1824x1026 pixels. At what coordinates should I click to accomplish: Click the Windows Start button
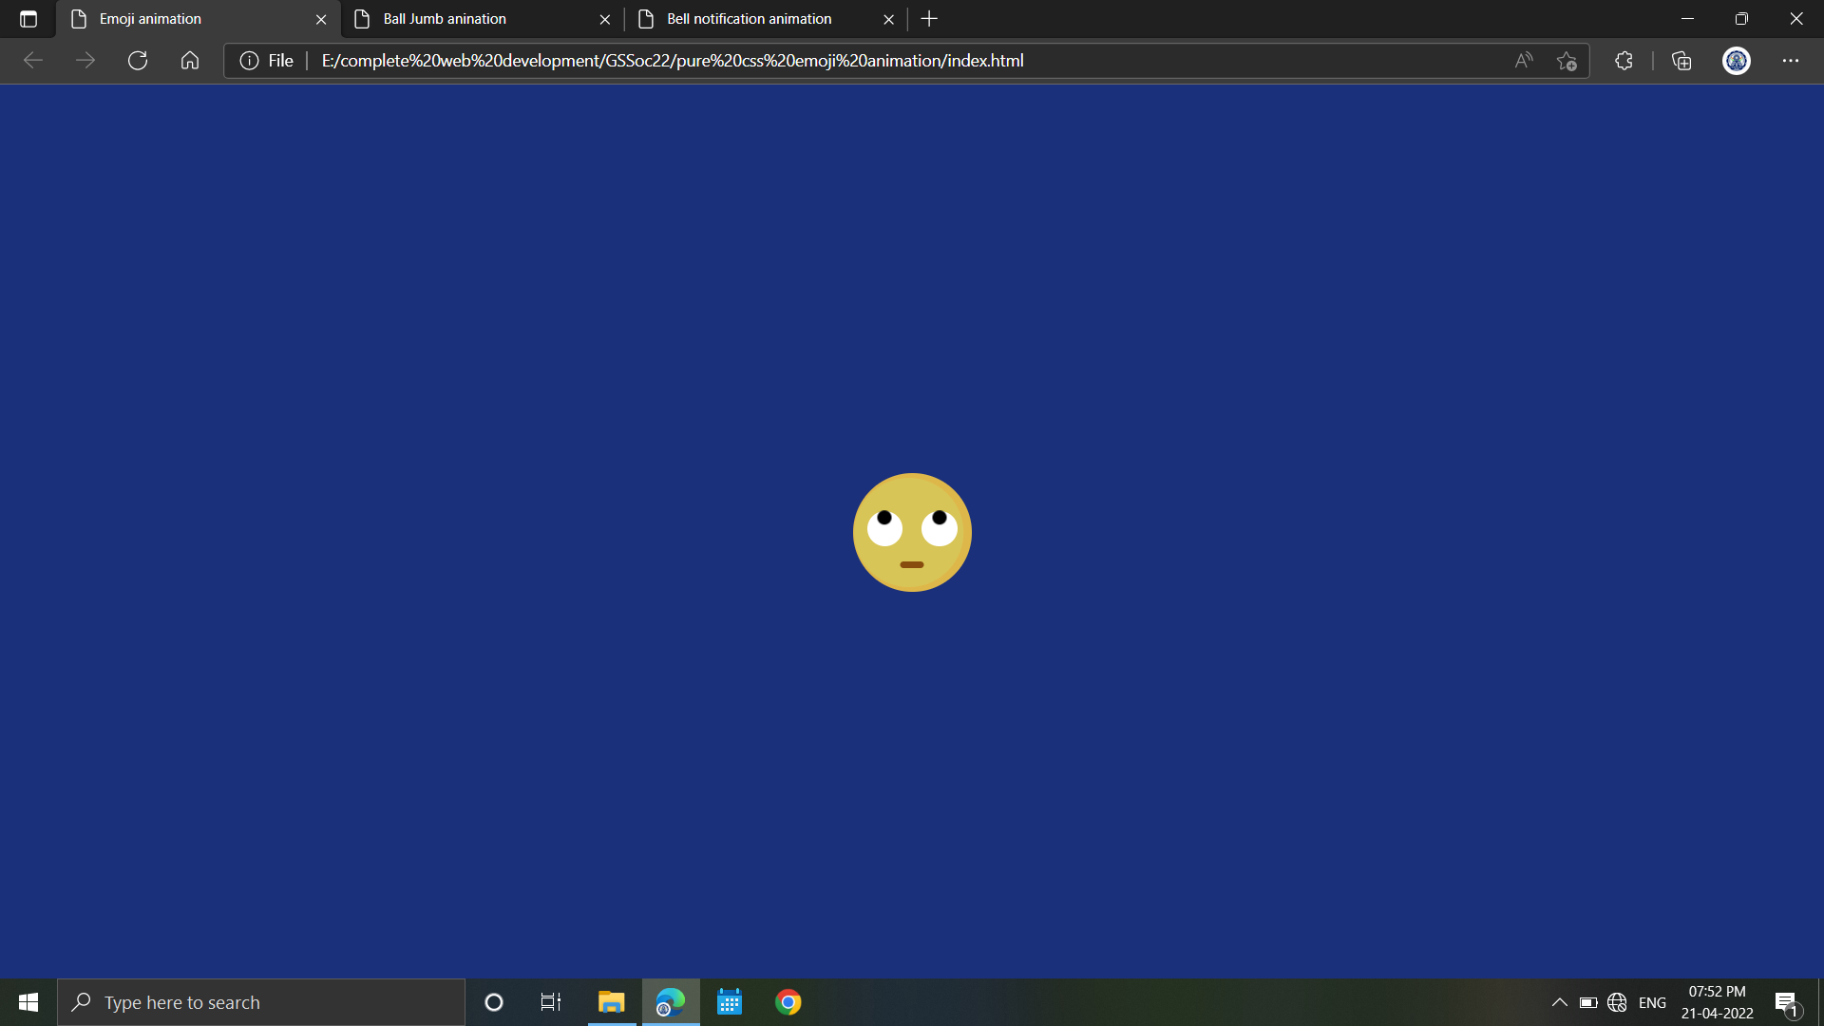[28, 1001]
